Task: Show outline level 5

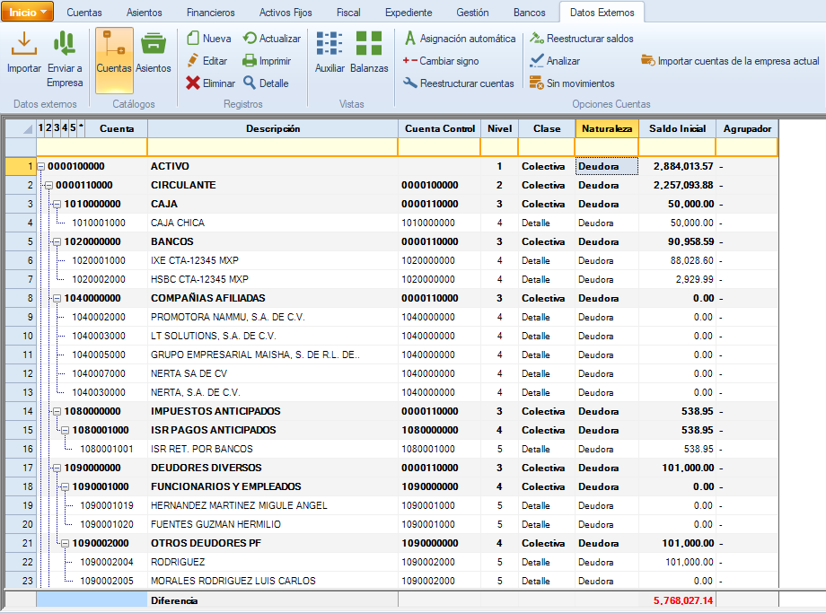Action: coord(73,127)
